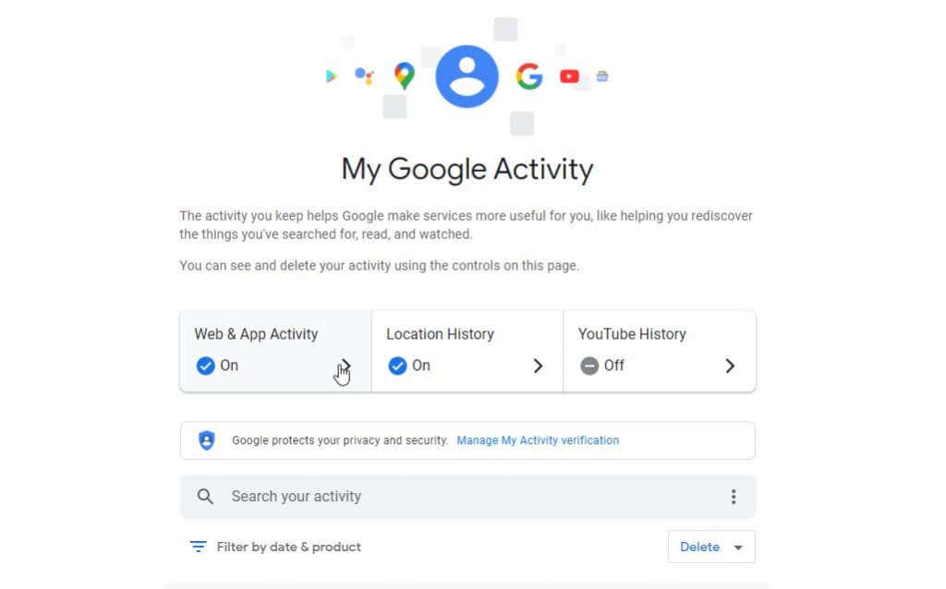Open the three-dot menu in search bar
This screenshot has height=589, width=946.
[734, 497]
